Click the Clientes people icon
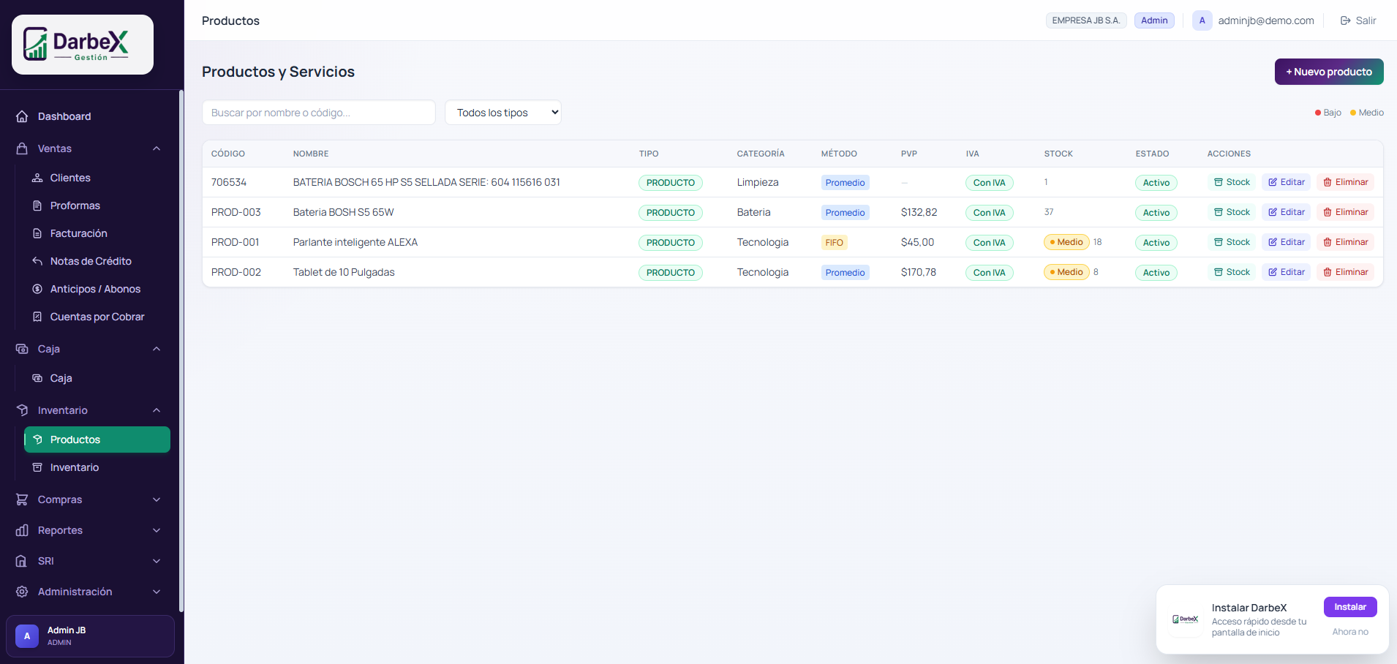1397x664 pixels. coord(37,178)
